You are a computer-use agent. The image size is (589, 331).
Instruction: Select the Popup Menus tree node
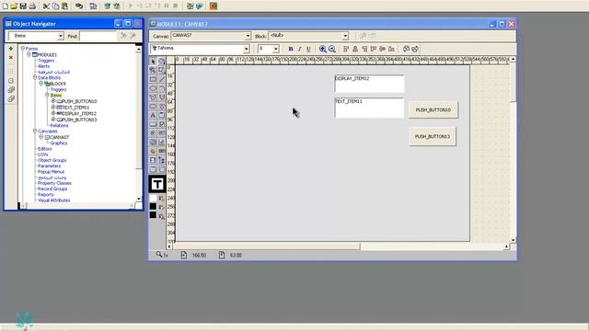pyautogui.click(x=52, y=172)
